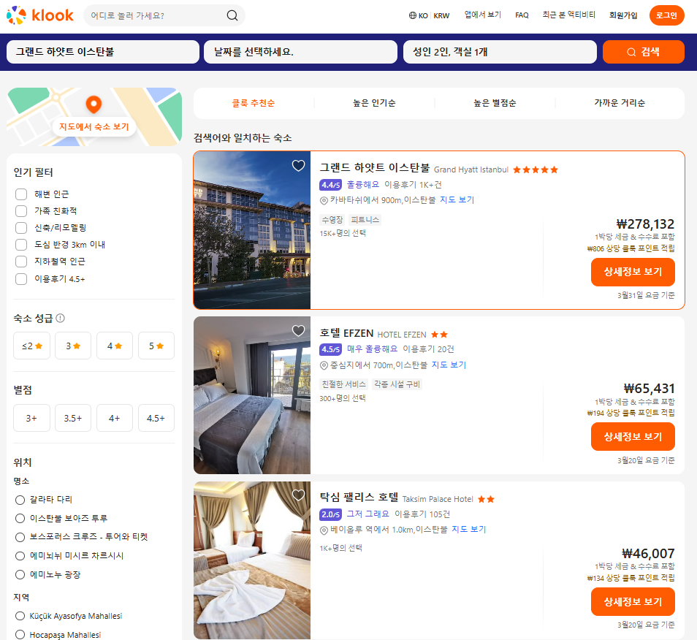
Task: Click the orange 검색 search button
Action: pyautogui.click(x=643, y=52)
